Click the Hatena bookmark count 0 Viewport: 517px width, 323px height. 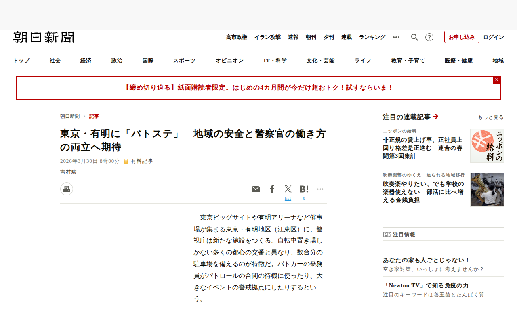point(304,198)
